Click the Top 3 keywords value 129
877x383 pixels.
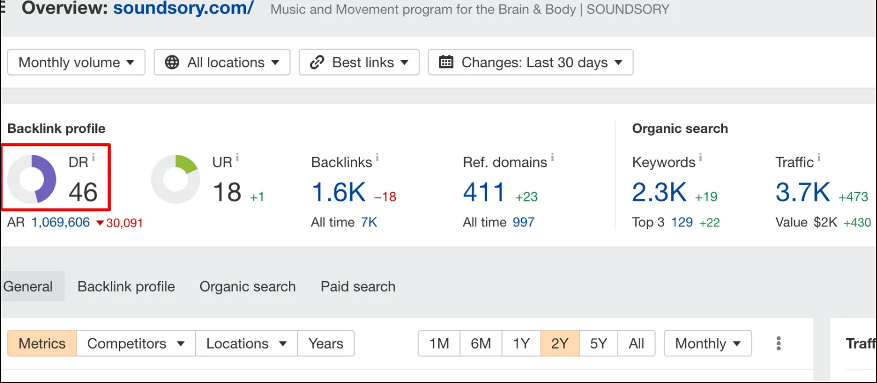tap(682, 223)
